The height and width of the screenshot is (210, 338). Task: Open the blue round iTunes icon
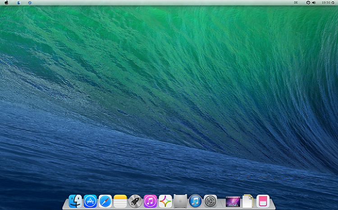(x=195, y=201)
